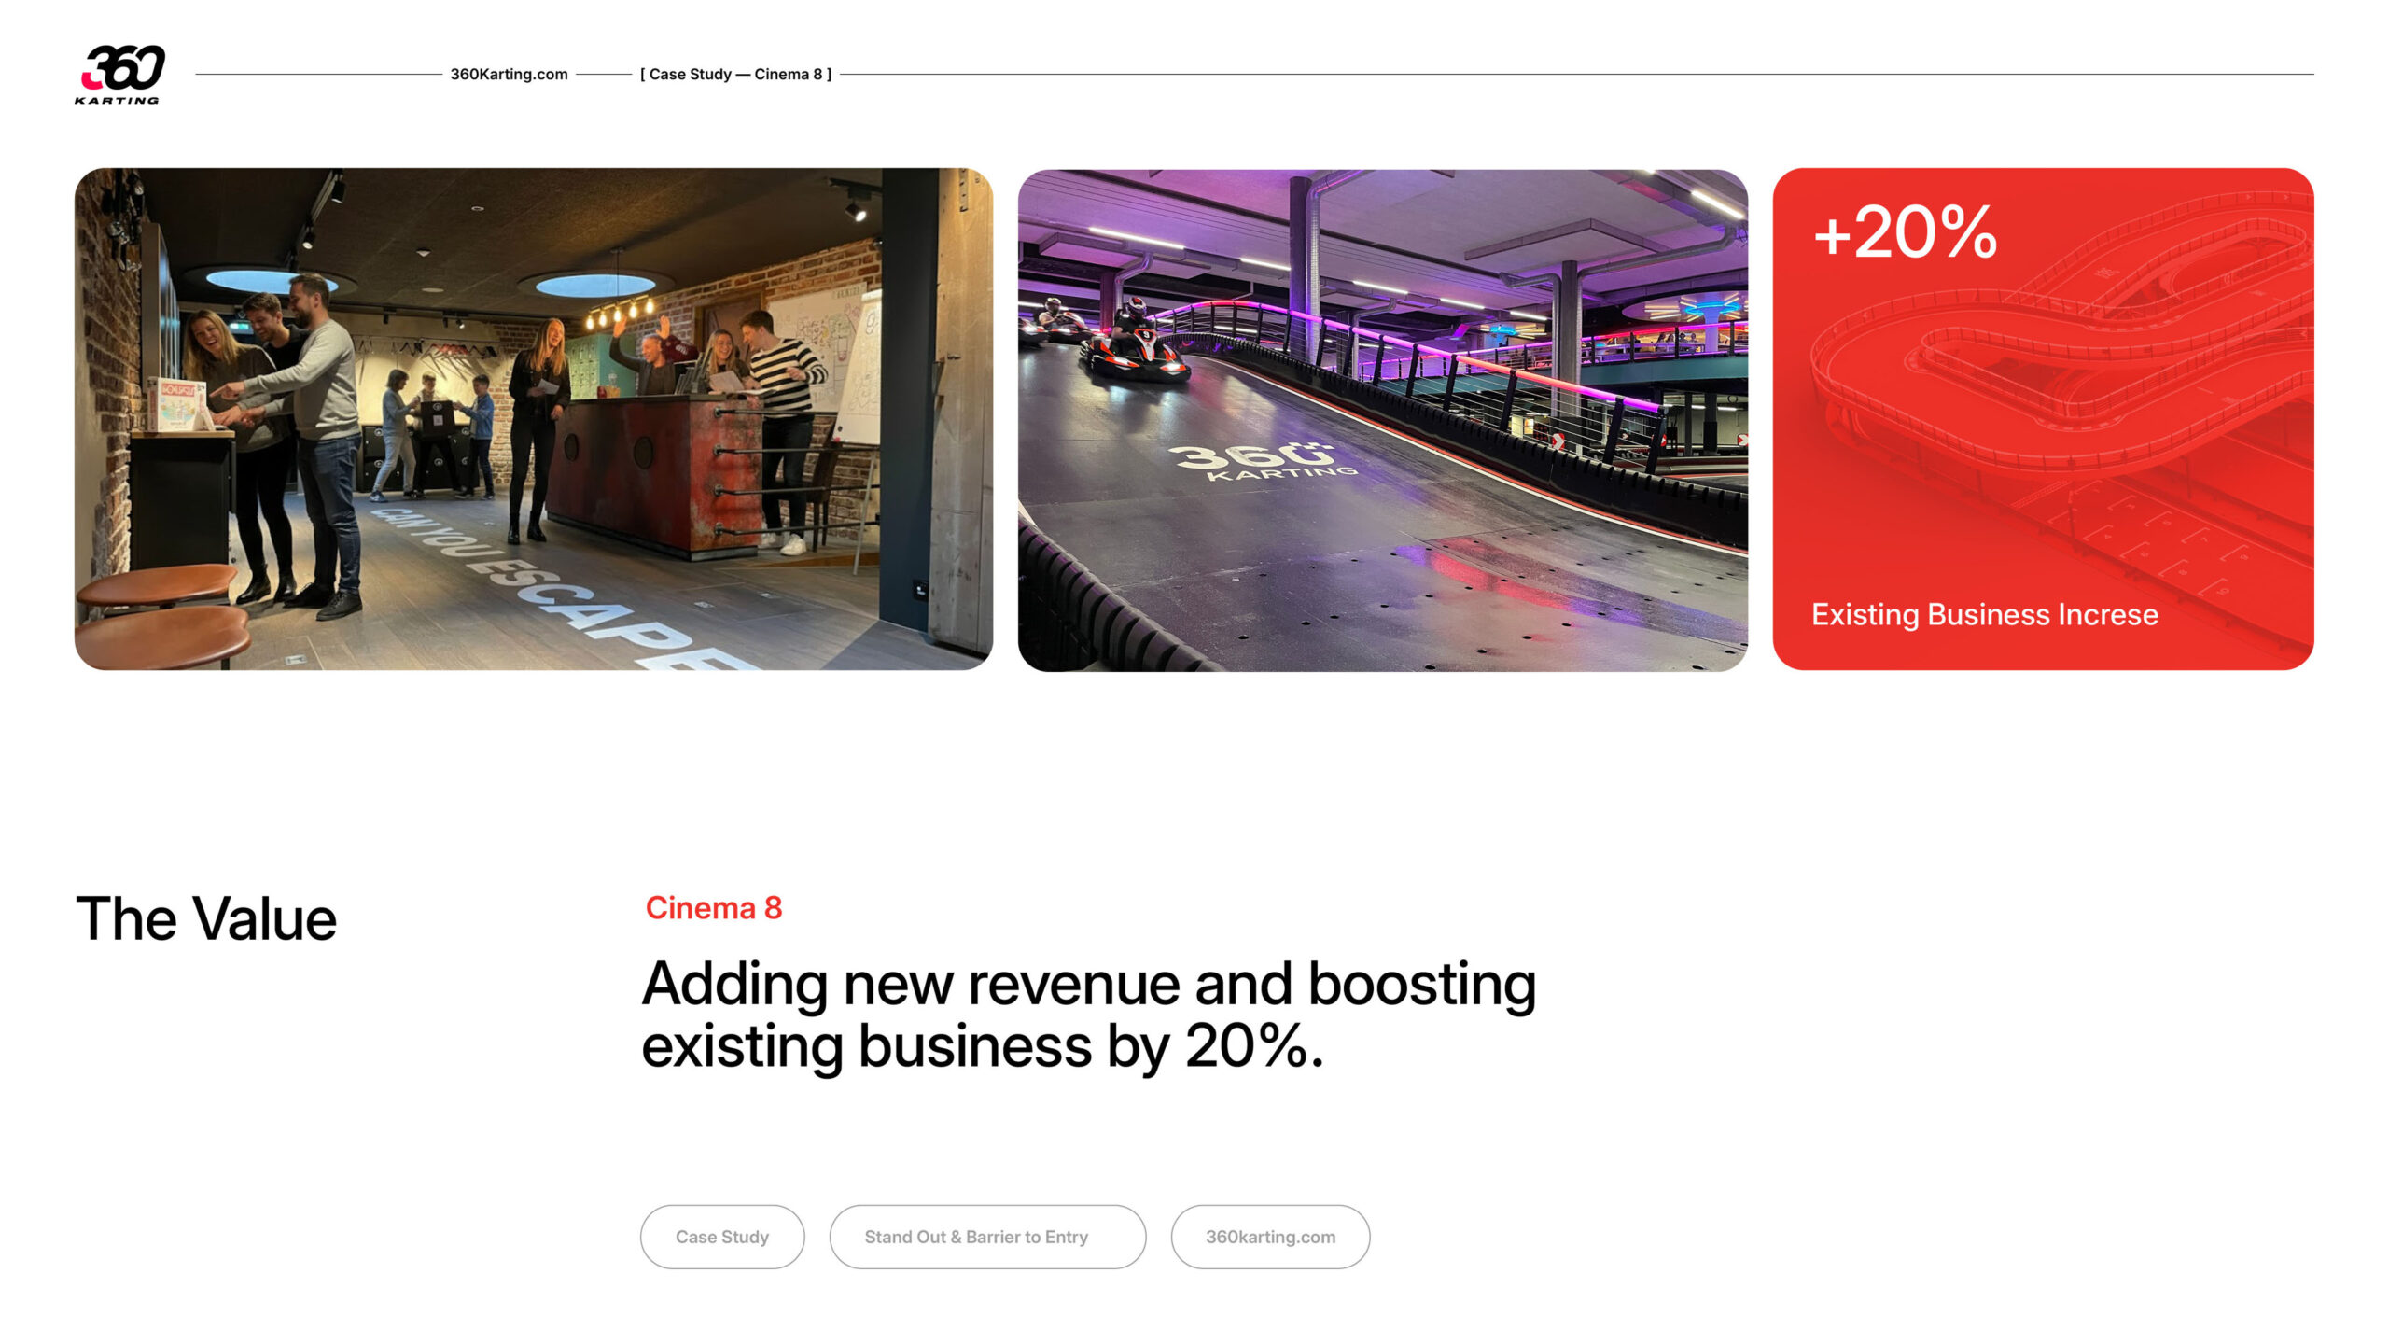Viewport: 2389px width, 1344px height.
Task: Click the +20% figure text
Action: (x=1905, y=231)
